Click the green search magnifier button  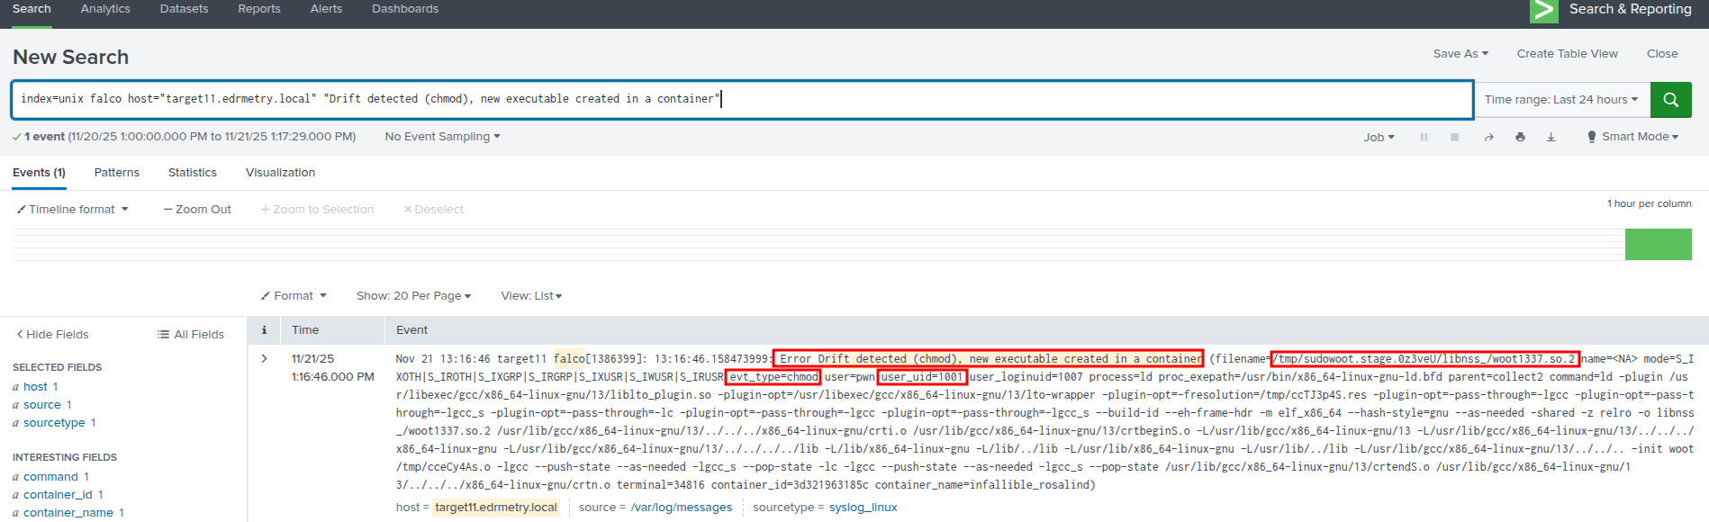click(x=1670, y=100)
